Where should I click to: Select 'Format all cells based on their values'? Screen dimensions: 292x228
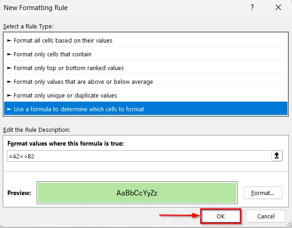(x=146, y=40)
